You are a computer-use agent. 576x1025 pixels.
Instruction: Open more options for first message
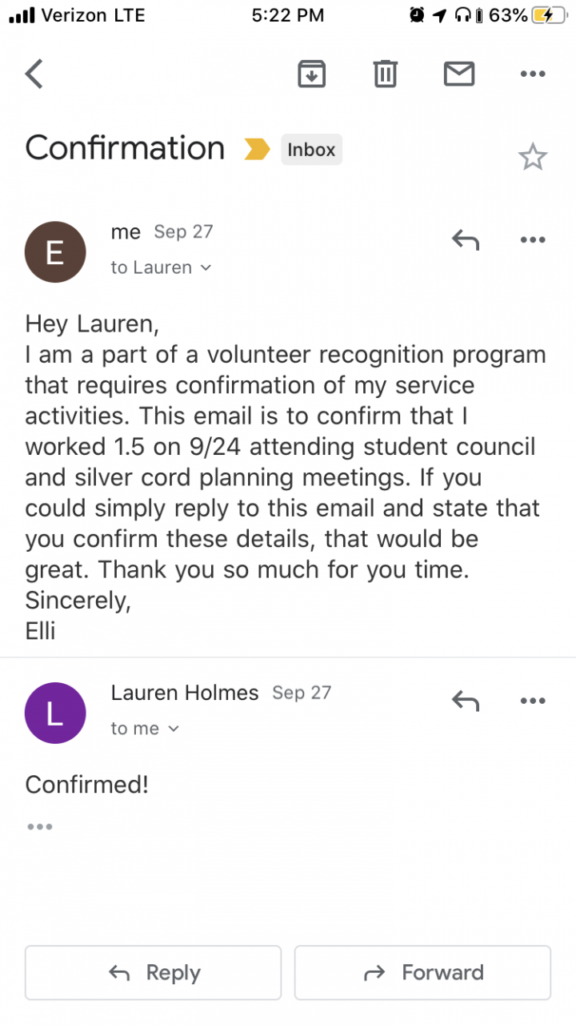(533, 239)
